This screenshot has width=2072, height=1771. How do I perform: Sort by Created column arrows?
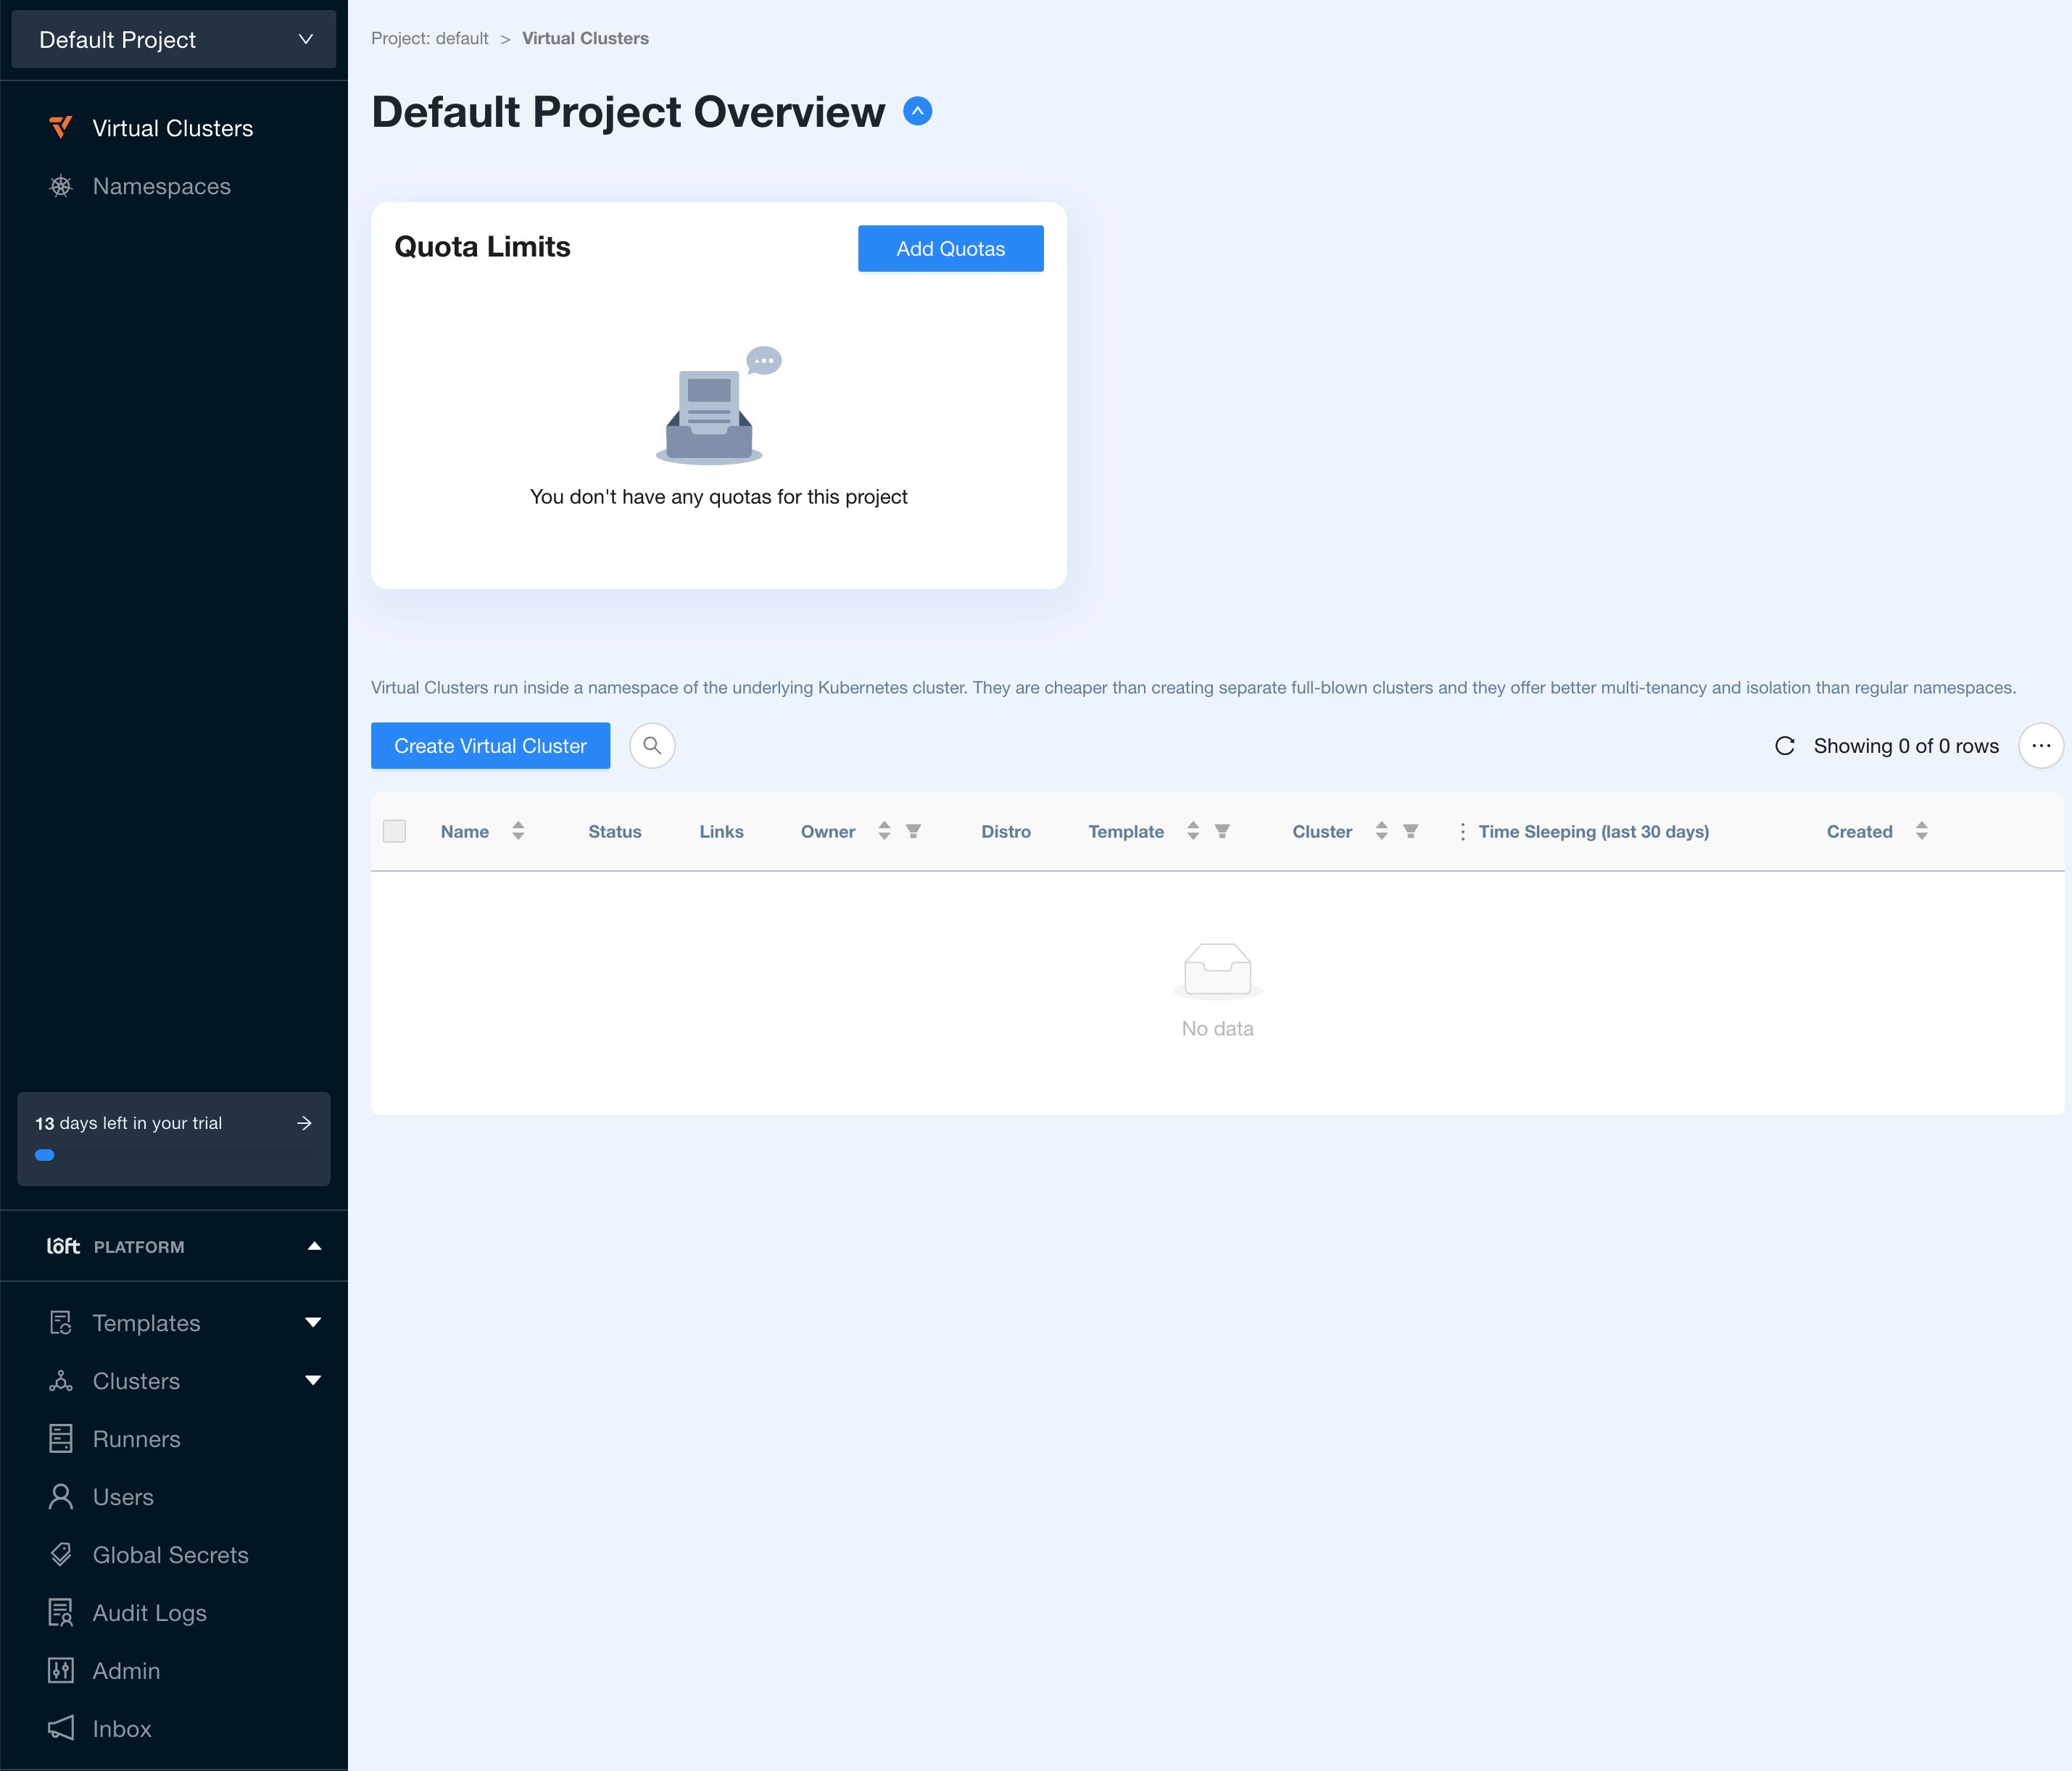click(x=1921, y=832)
